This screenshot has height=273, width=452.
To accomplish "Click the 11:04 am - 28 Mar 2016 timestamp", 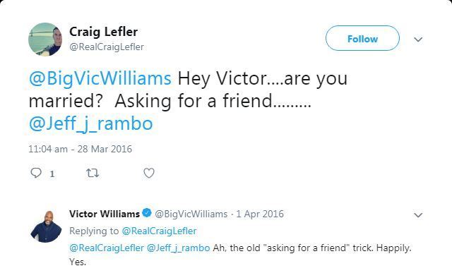I will point(80,149).
